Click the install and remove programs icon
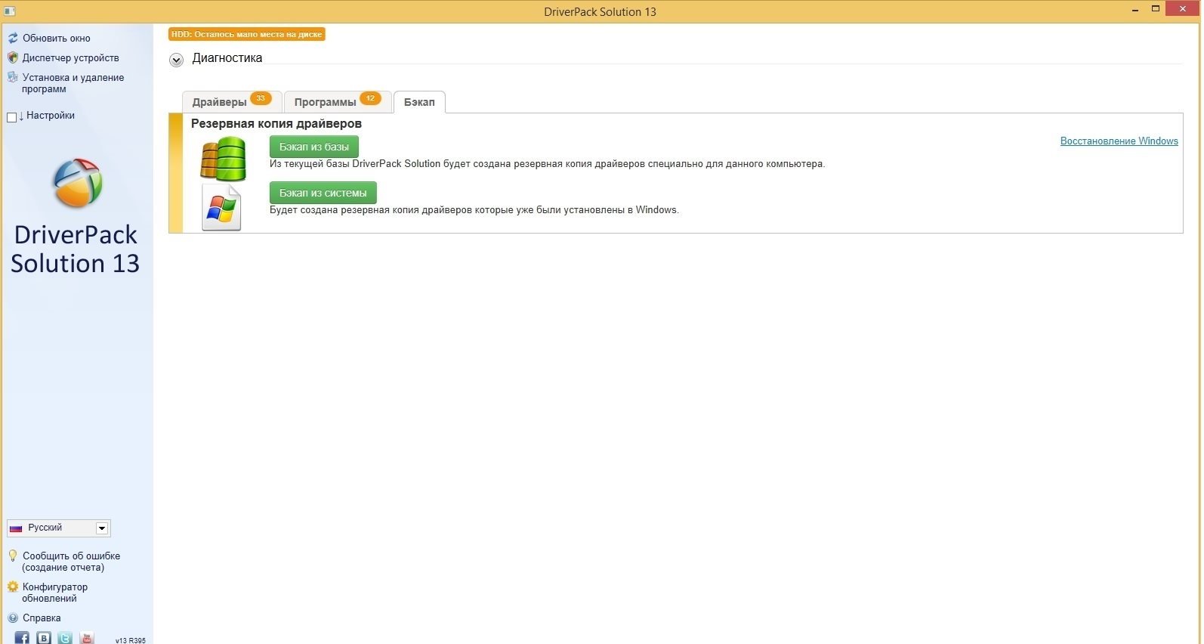Screen dimensions: 1204x644 coord(12,77)
